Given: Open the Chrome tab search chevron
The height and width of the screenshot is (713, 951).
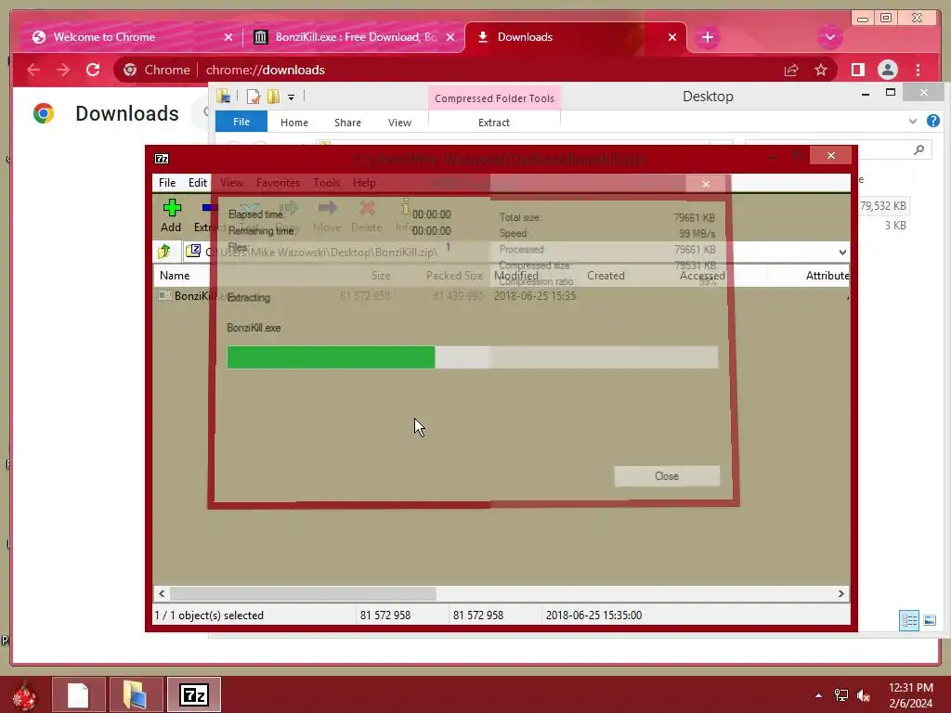Looking at the screenshot, I should click(829, 37).
